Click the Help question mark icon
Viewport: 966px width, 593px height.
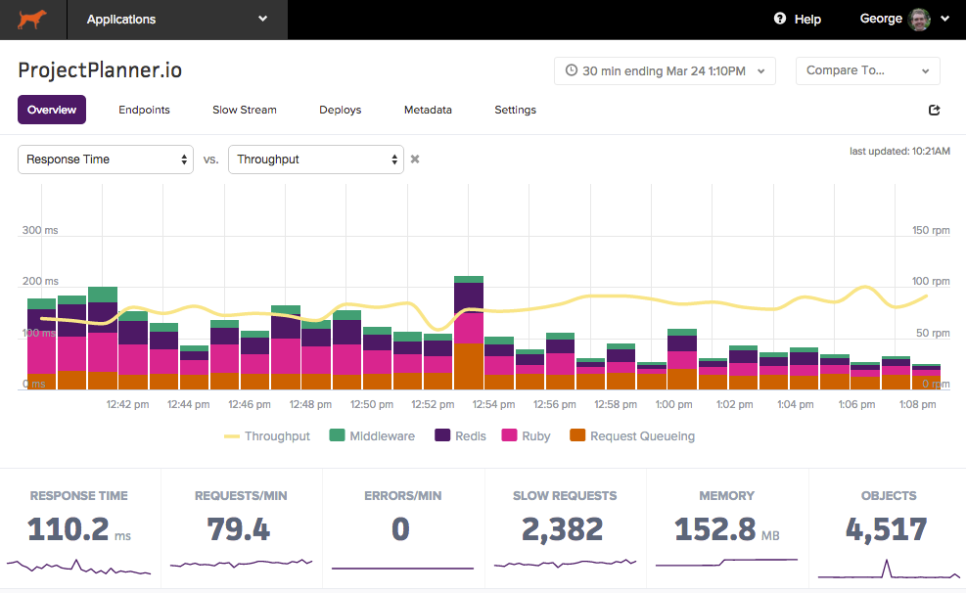coord(780,19)
